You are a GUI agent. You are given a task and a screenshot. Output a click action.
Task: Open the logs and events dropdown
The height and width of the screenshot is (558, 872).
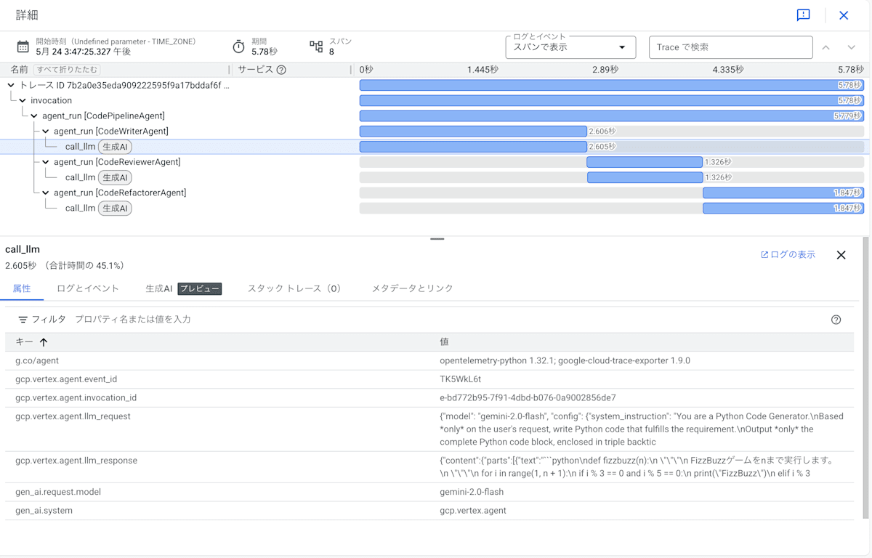pyautogui.click(x=570, y=47)
